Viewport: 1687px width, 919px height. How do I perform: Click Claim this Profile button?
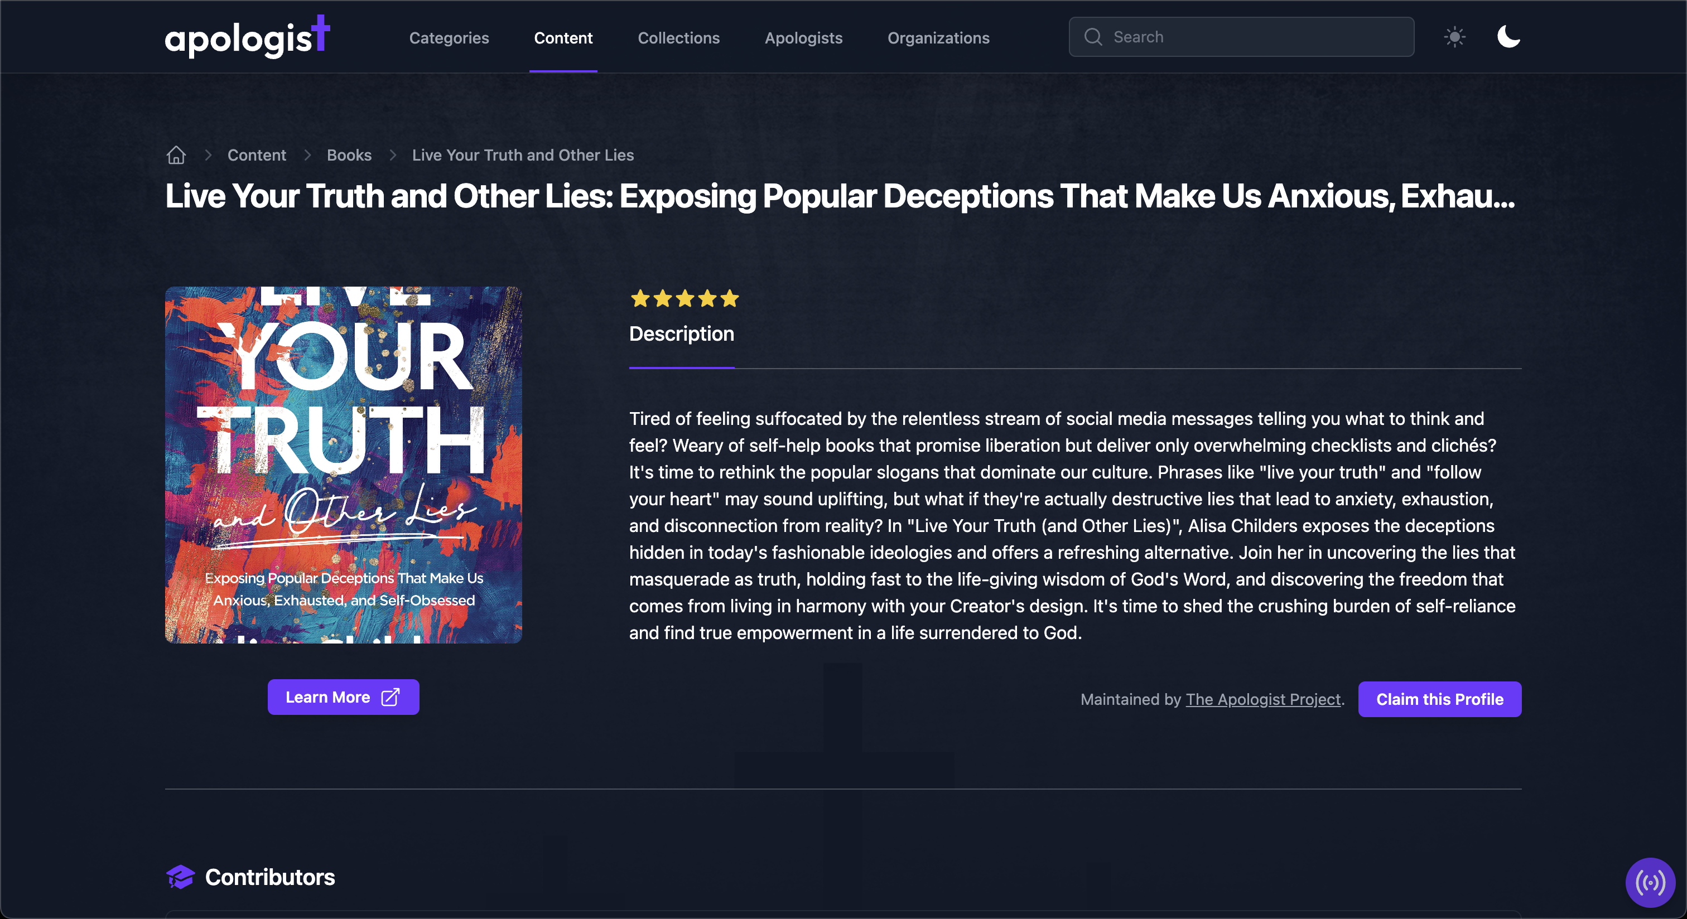point(1439,699)
